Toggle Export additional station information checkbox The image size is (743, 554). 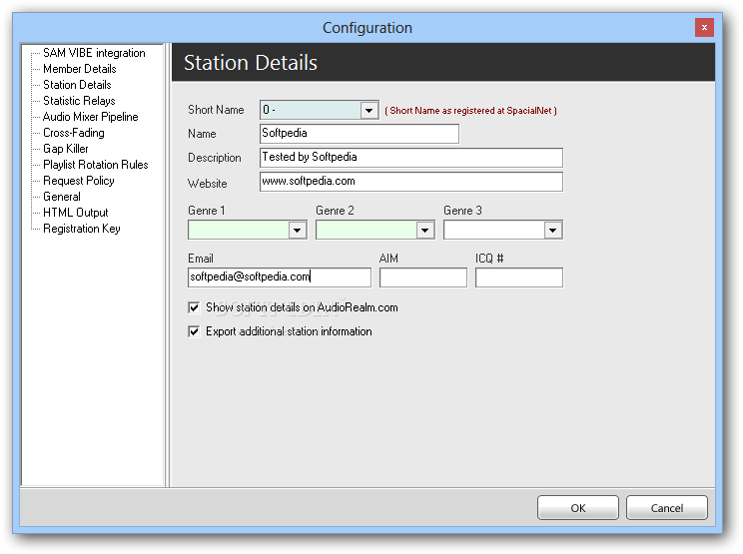(194, 331)
